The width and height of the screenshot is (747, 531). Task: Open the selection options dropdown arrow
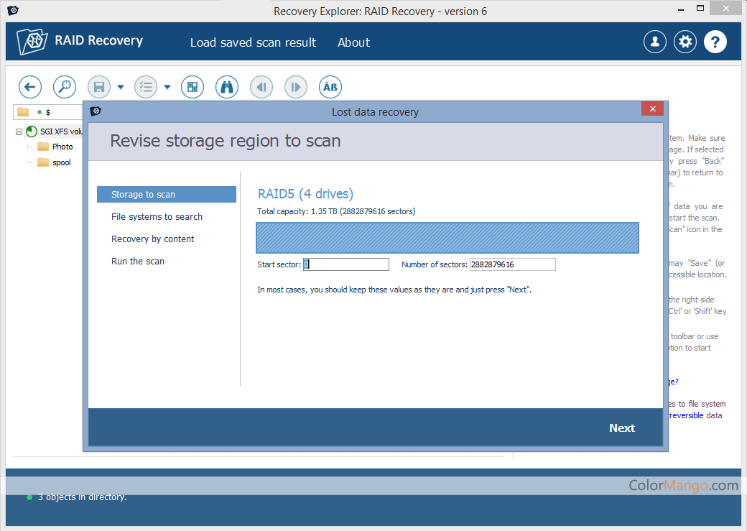(x=167, y=88)
